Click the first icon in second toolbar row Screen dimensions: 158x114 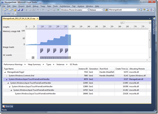point(5,14)
